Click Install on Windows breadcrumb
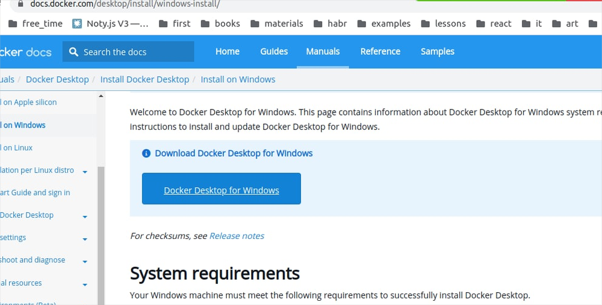The width and height of the screenshot is (602, 305). pos(238,79)
